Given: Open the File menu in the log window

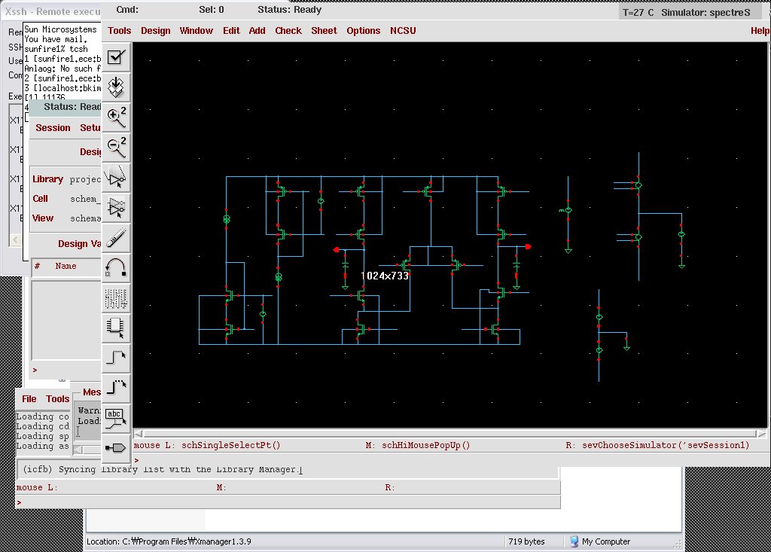Looking at the screenshot, I should coord(29,399).
